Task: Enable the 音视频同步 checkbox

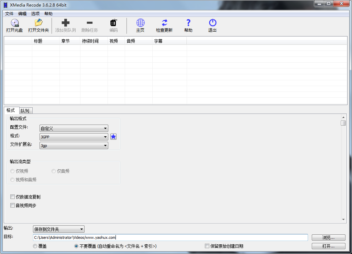Action: (12, 205)
